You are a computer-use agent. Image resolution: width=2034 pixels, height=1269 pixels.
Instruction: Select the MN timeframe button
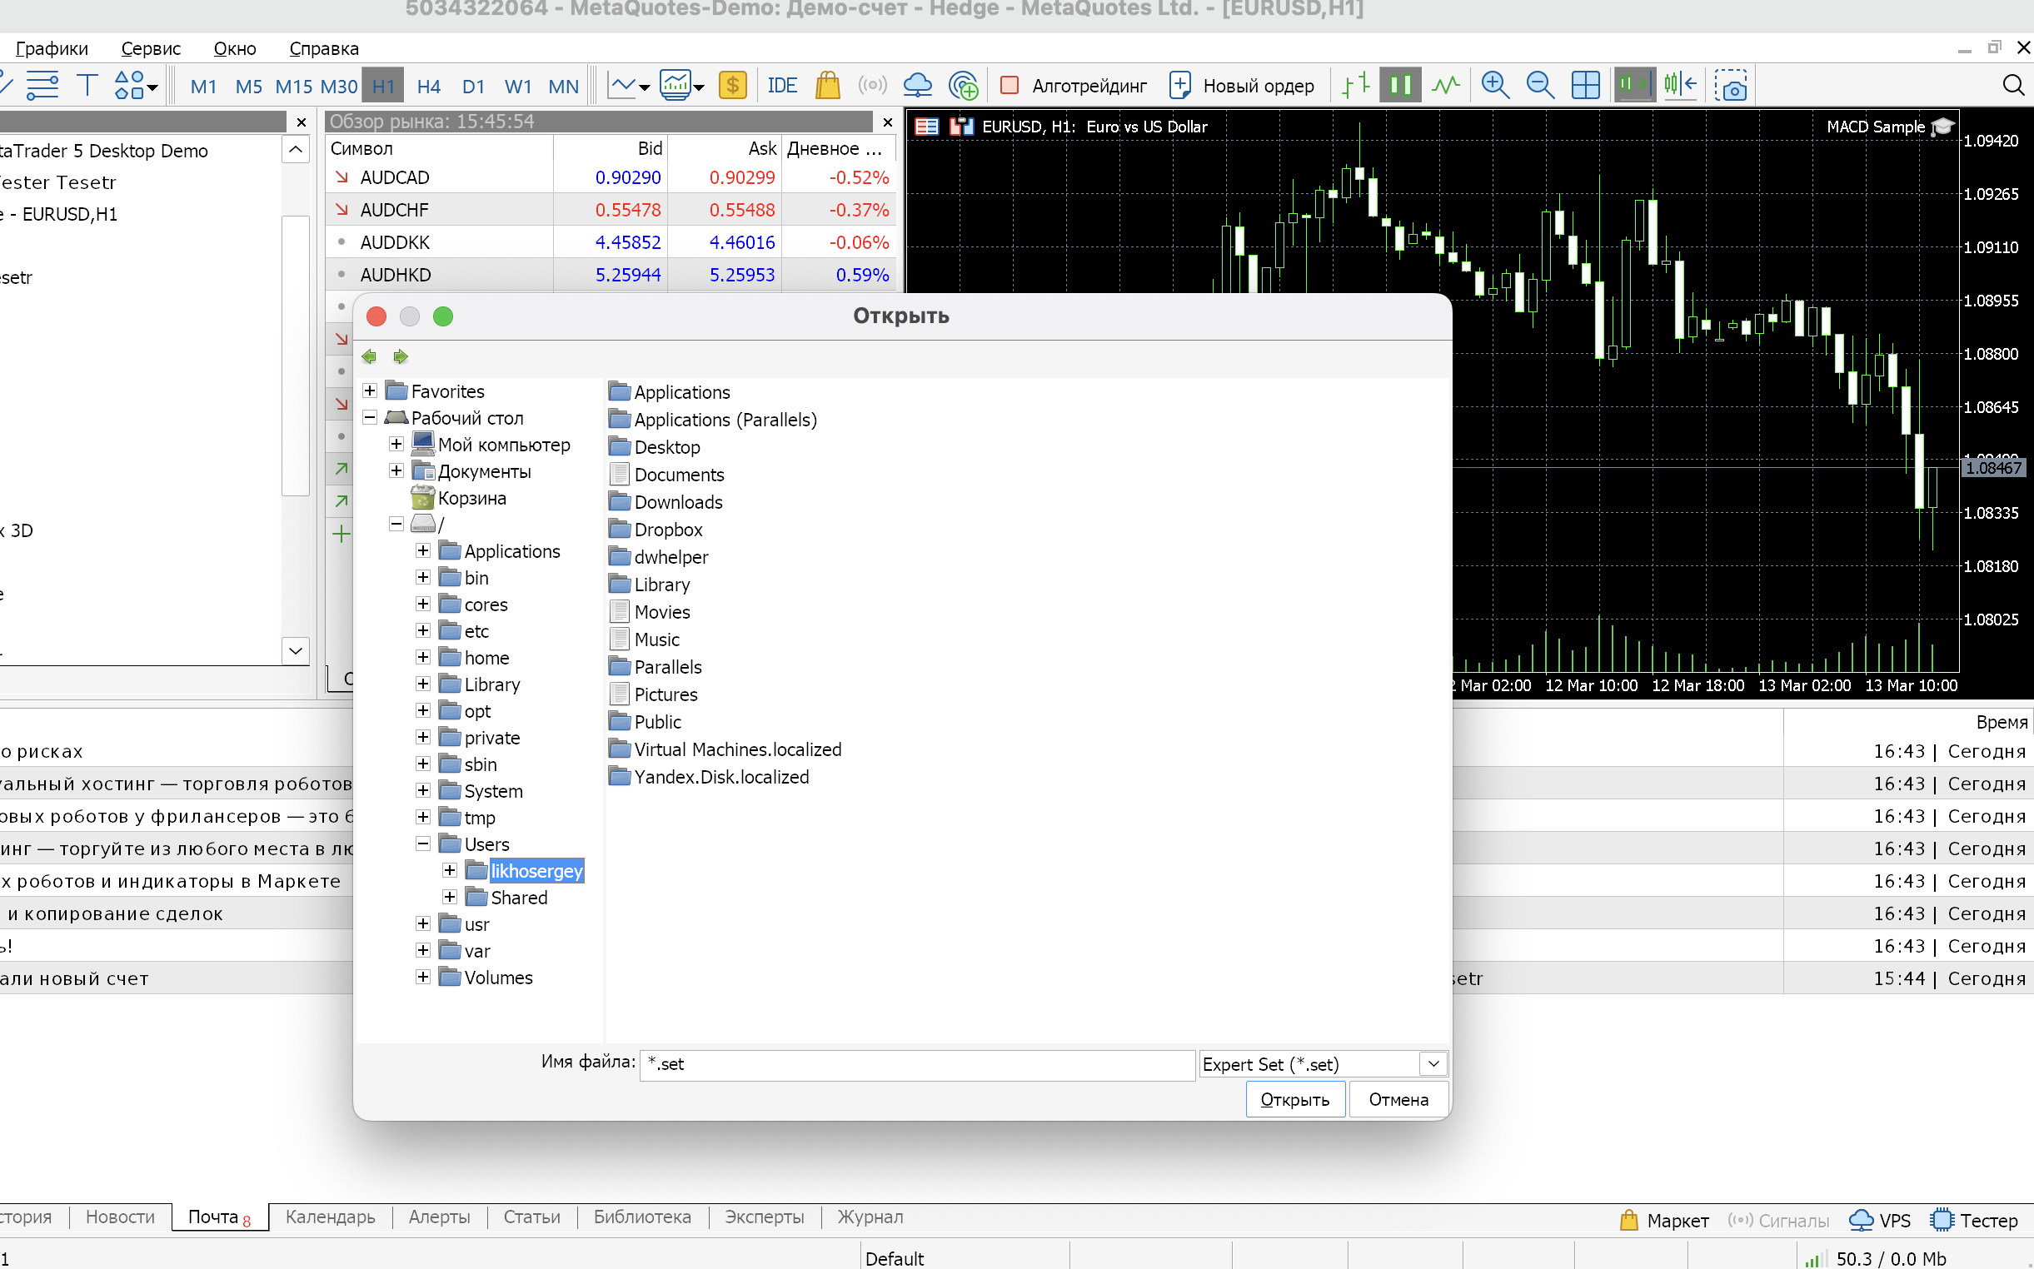click(x=563, y=86)
